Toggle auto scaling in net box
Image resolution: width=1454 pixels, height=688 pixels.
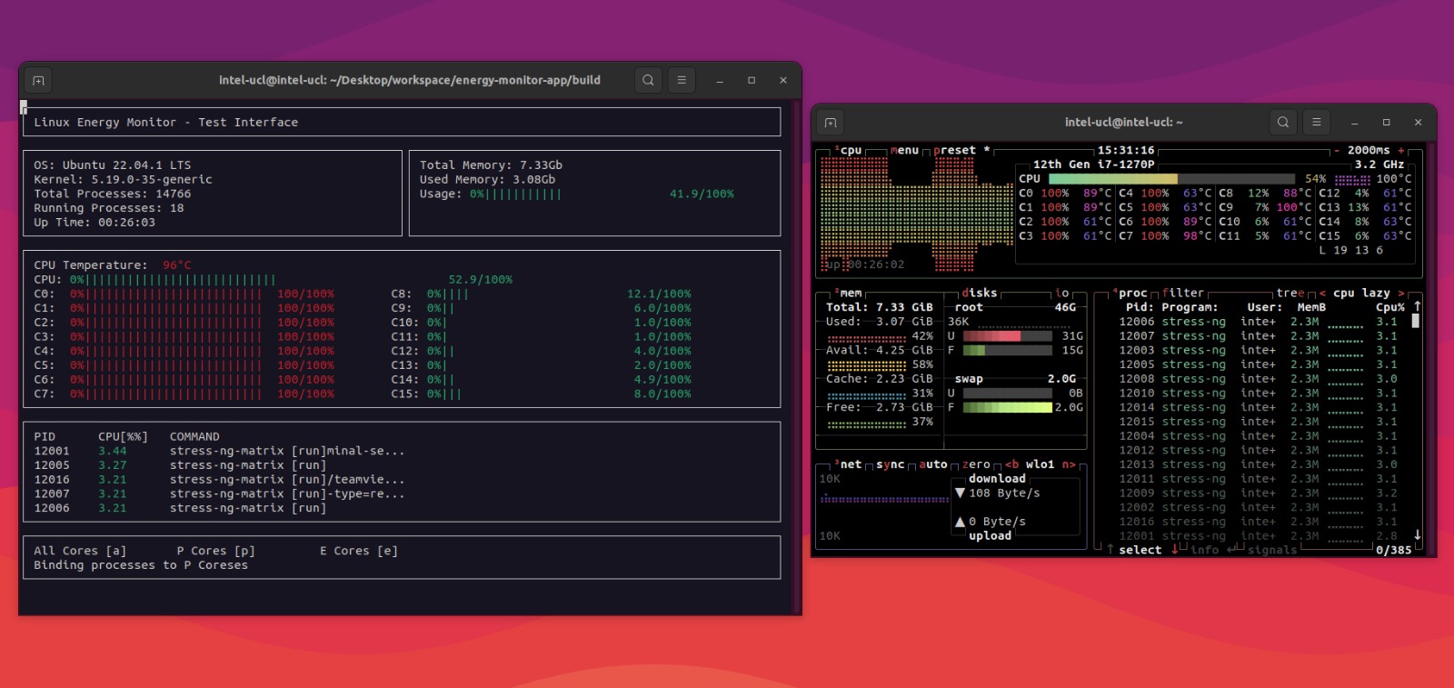point(933,464)
